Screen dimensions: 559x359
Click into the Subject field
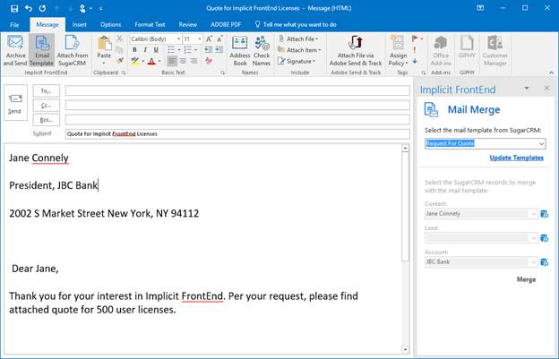pos(233,133)
